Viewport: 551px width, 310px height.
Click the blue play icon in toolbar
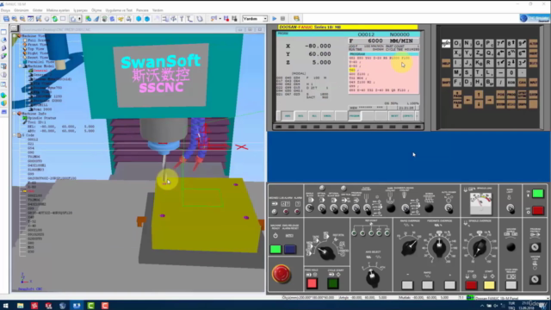[275, 19]
